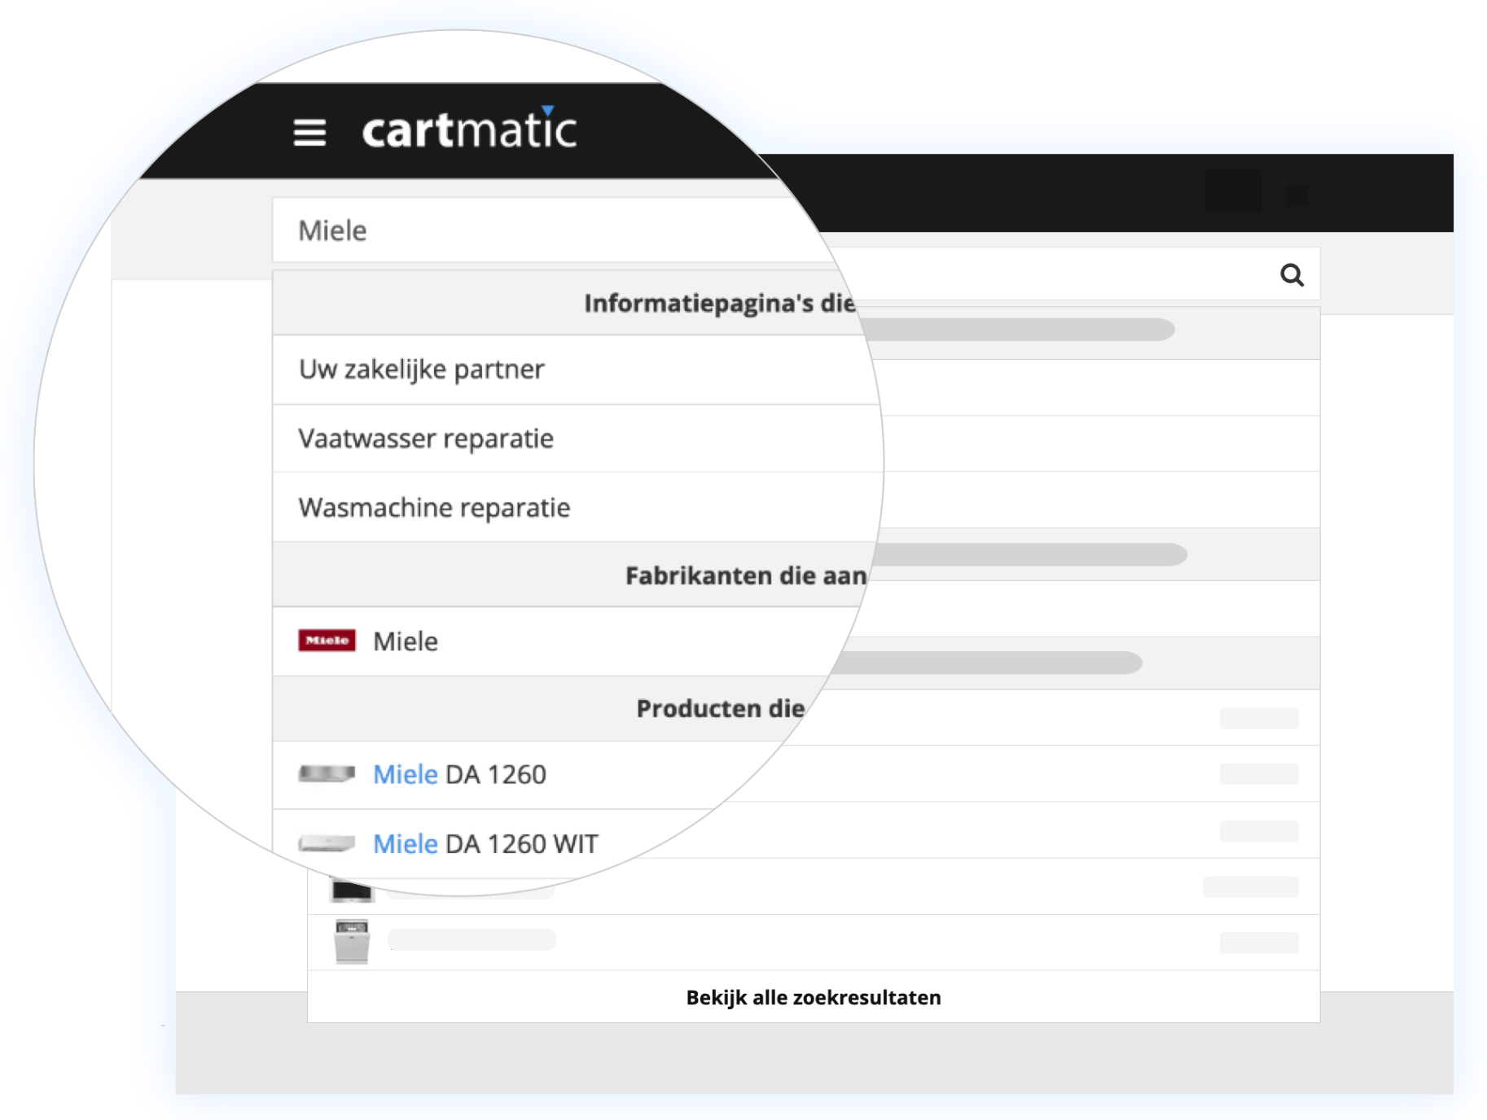Open the 'Miele DA 1260' product
This screenshot has height=1120, width=1487.
pos(459,774)
